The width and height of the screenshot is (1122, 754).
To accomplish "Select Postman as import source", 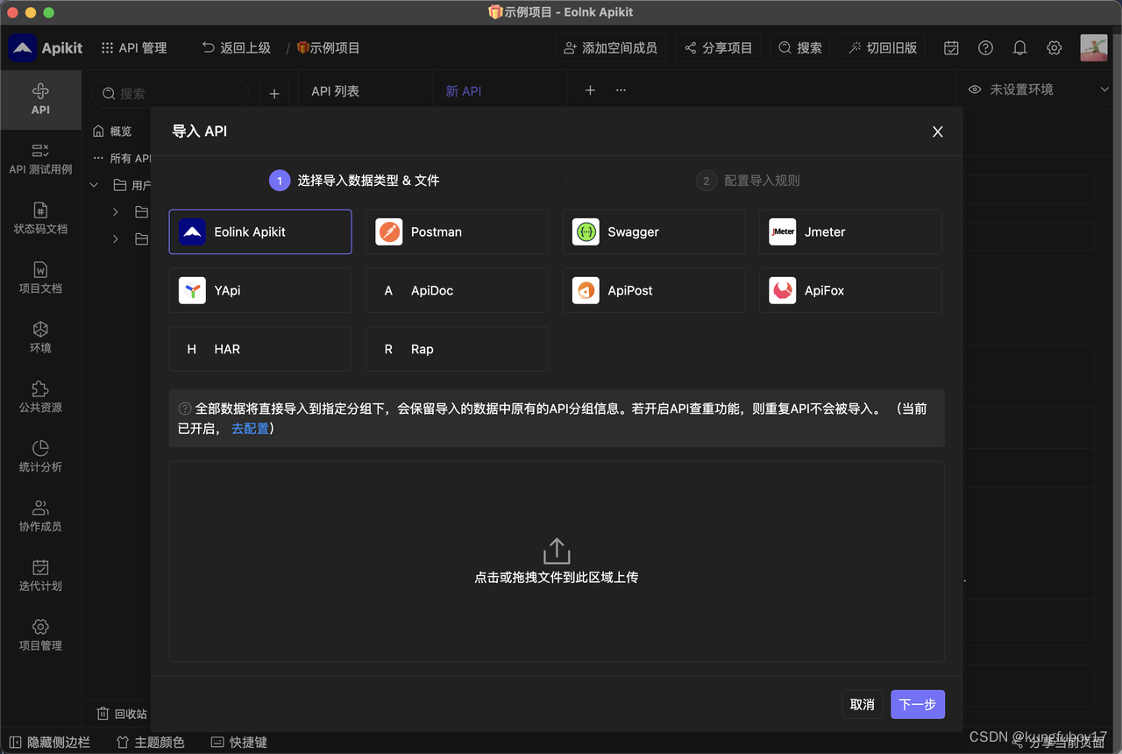I will [457, 231].
